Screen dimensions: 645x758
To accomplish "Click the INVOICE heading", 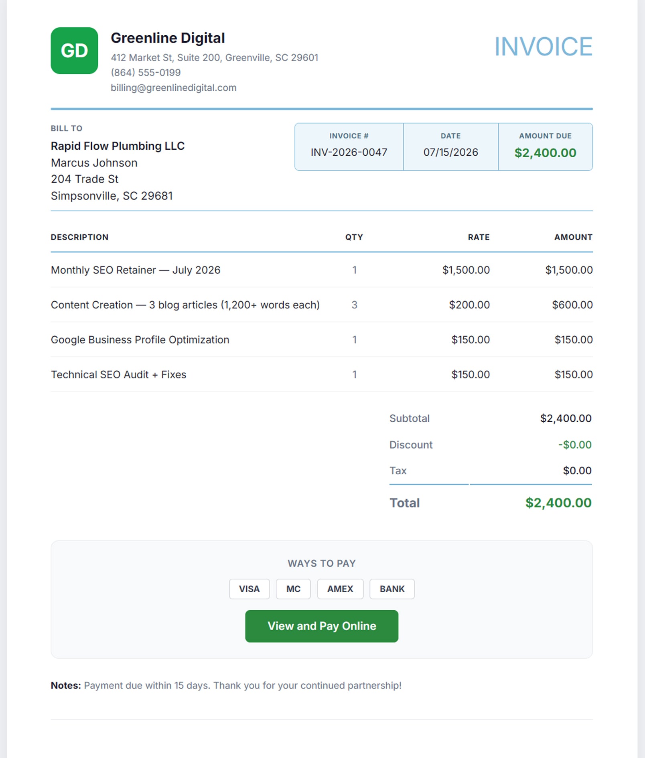I will (543, 47).
